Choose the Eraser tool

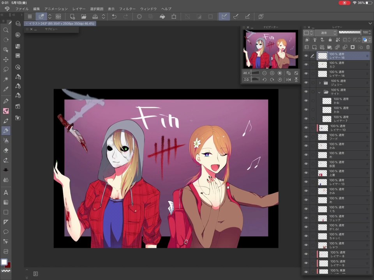6,150
